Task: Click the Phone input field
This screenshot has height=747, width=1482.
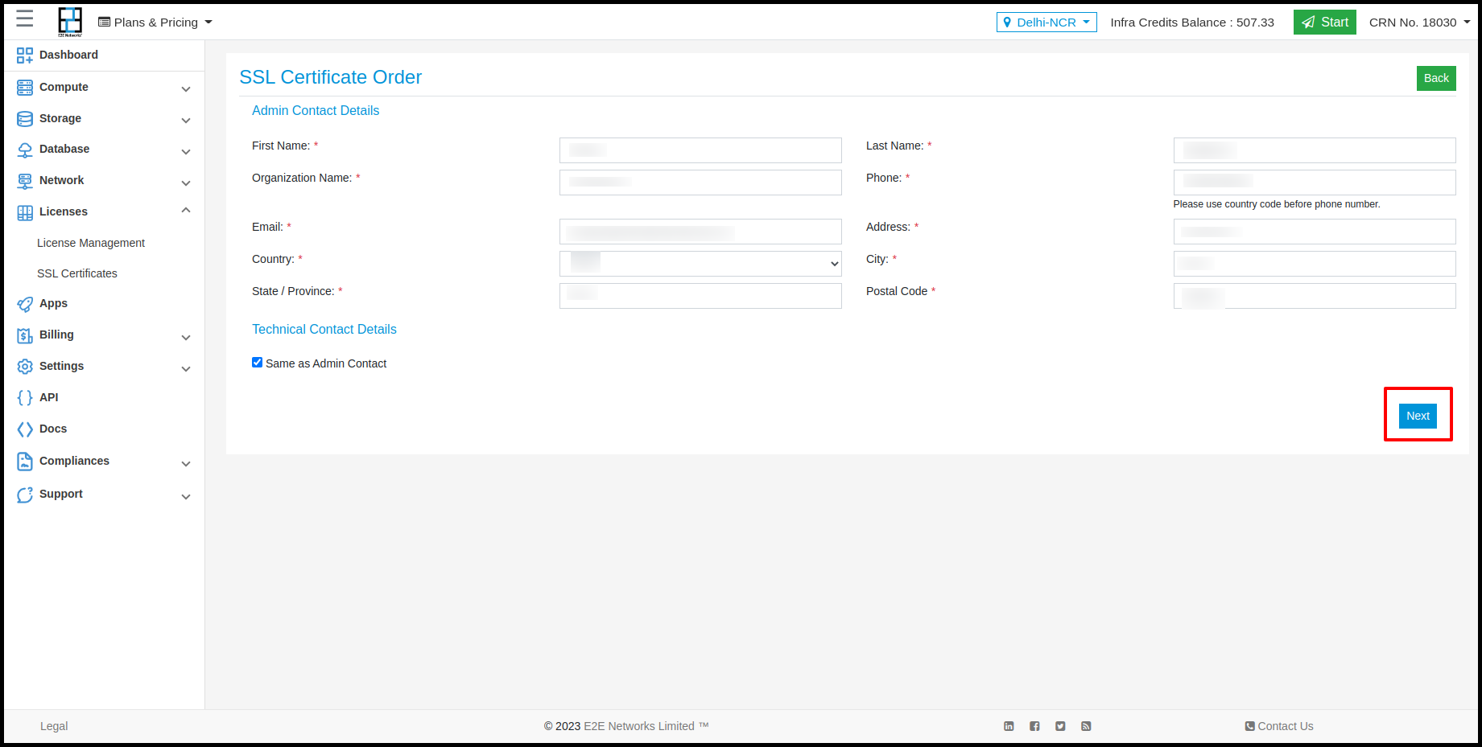Action: [x=1315, y=183]
